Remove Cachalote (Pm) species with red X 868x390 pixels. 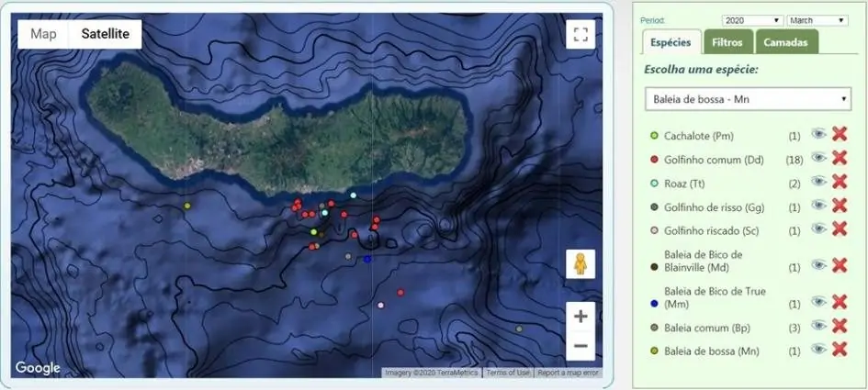839,134
